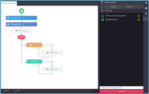Click the edit icon next to Demo_Project_Snapshot
The height and width of the screenshot is (94, 149).
click(x=139, y=16)
